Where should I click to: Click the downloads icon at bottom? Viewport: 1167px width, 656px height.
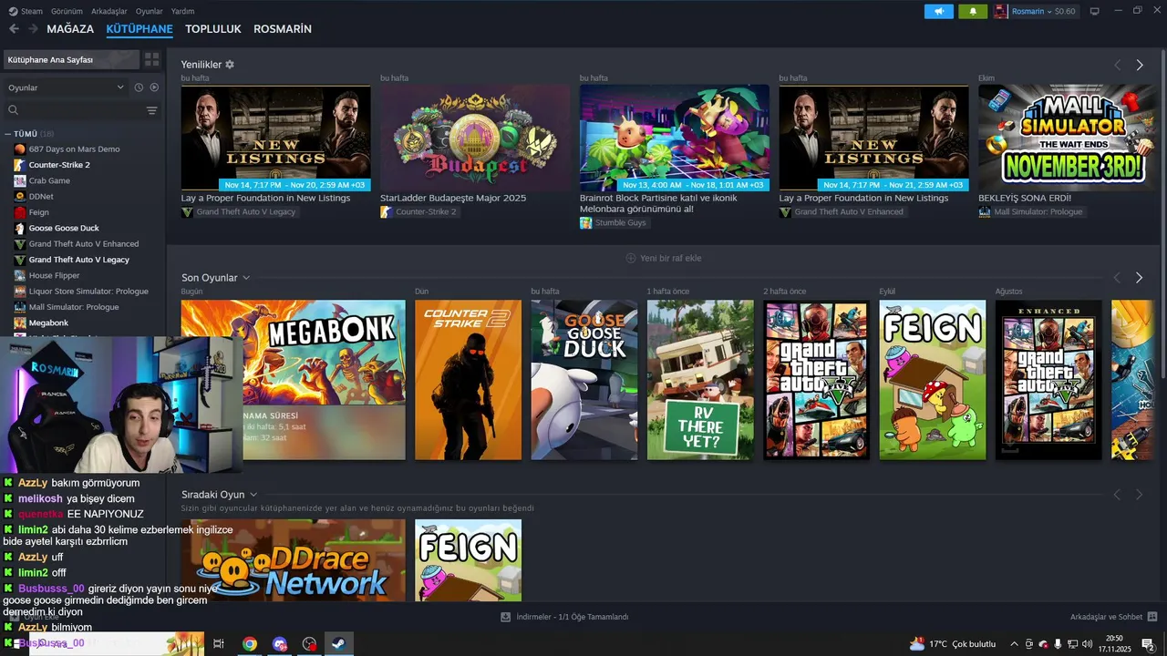click(x=505, y=617)
